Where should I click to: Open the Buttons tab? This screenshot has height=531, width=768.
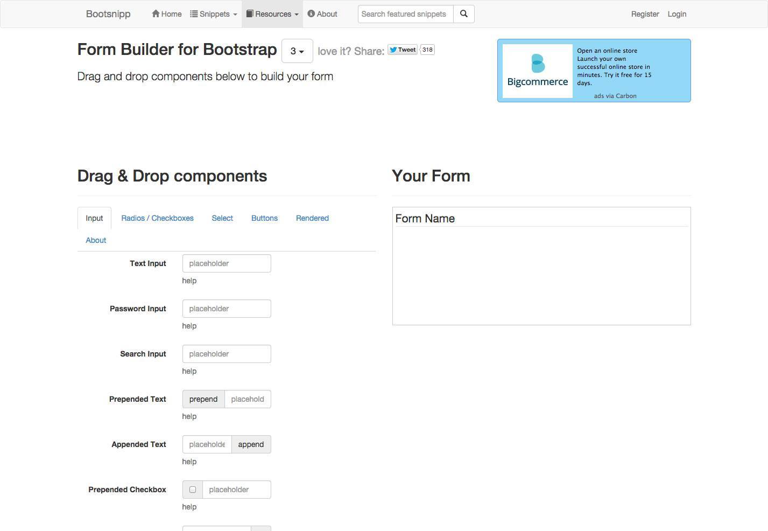(264, 218)
